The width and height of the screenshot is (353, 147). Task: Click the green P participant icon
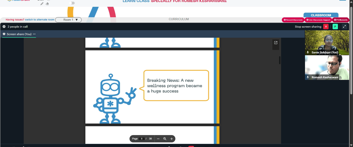pos(335,27)
